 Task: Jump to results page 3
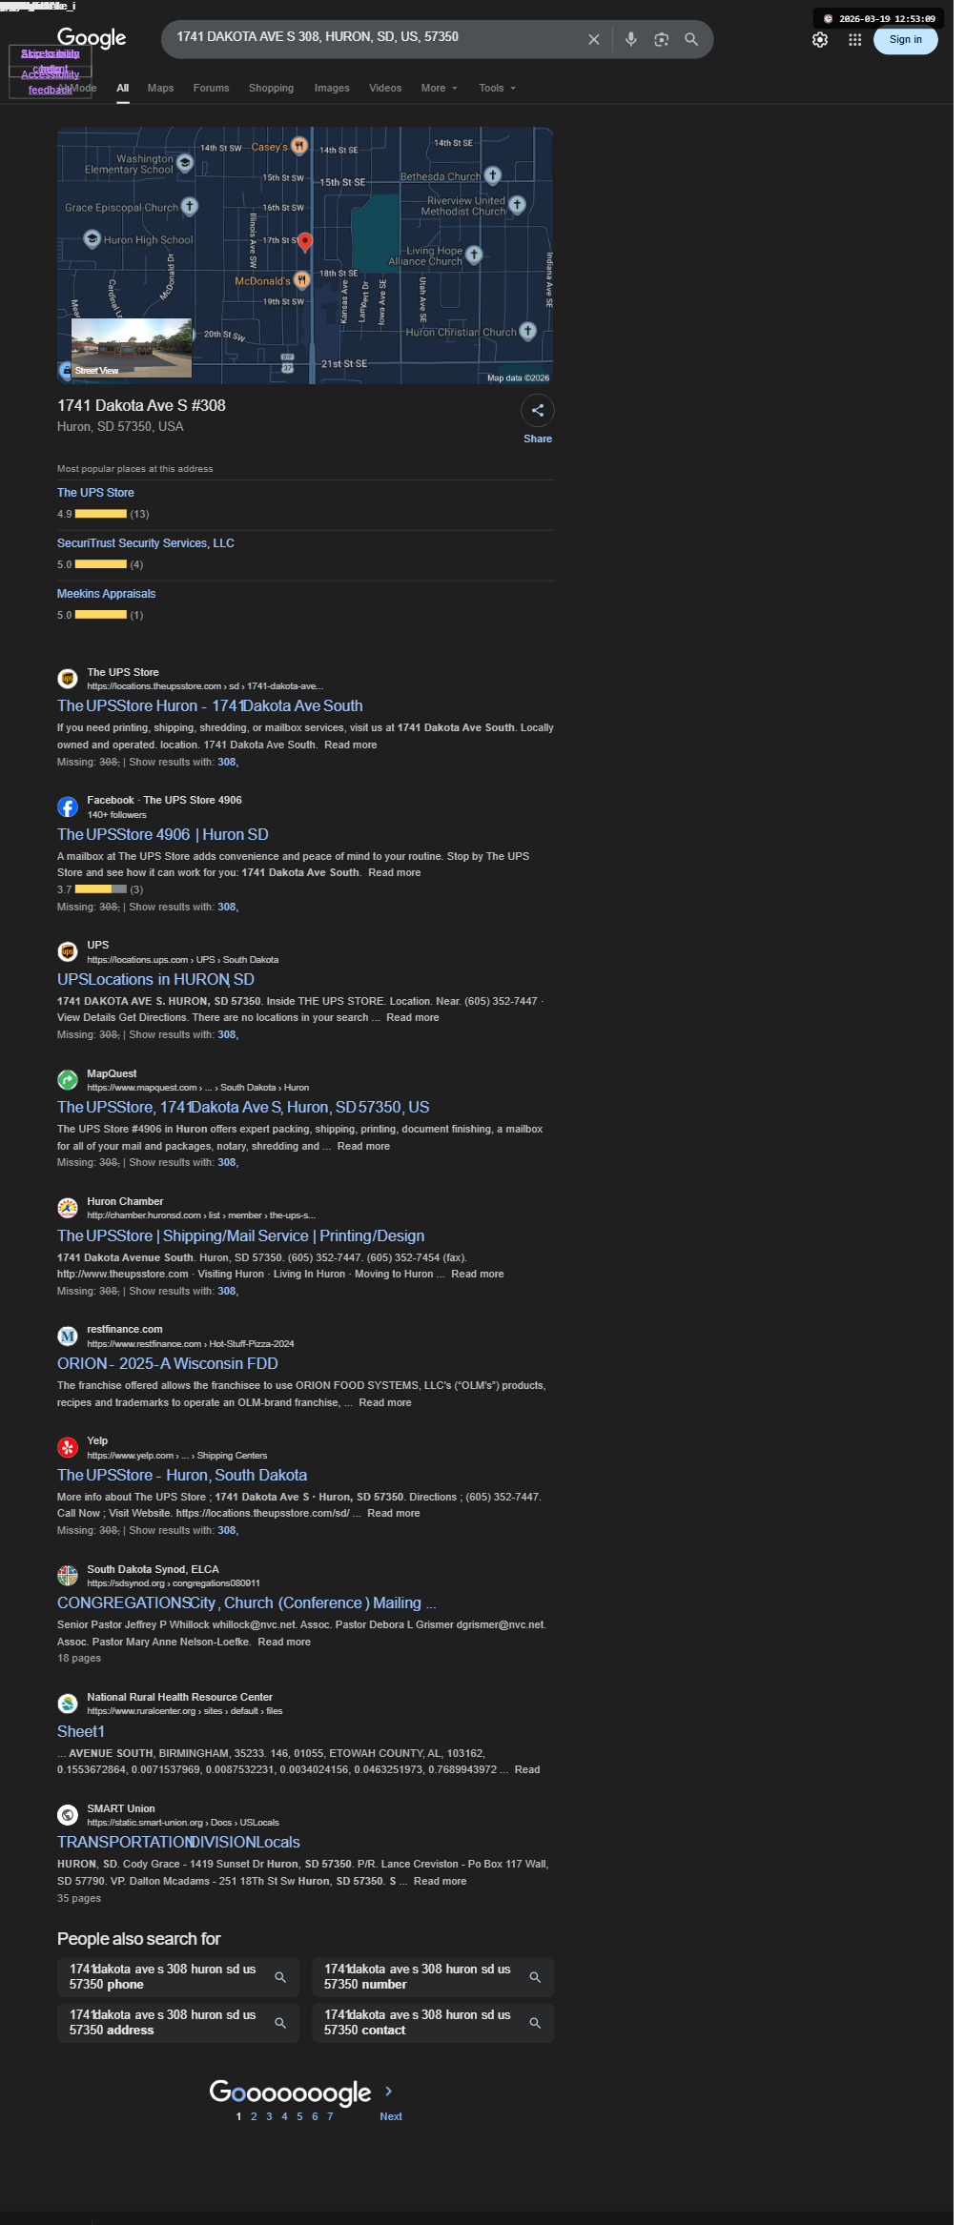269,2116
